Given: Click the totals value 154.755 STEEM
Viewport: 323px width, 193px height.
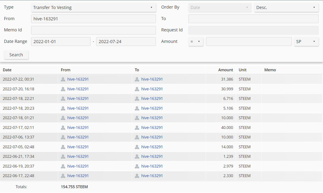Looking at the screenshot, I should click(74, 187).
